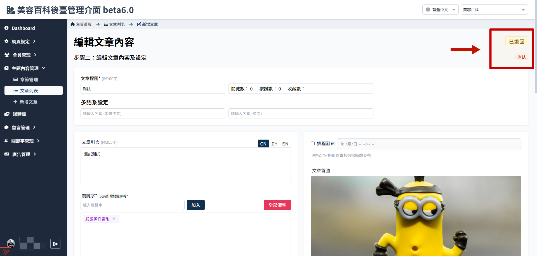Expand the 會員管理 menu chevron
537x256 pixels.
(x=35, y=55)
